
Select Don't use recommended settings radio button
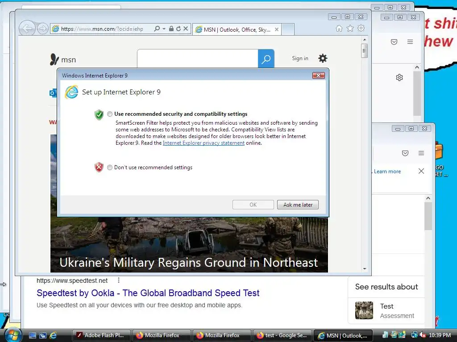(110, 167)
